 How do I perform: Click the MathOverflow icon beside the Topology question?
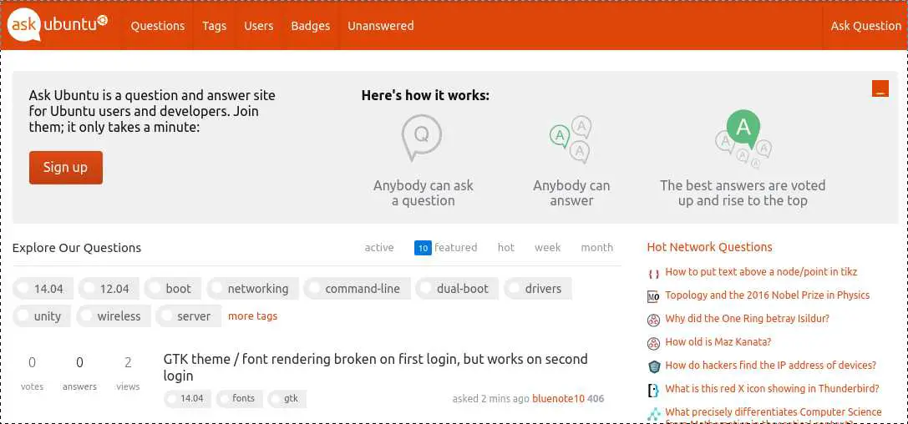tap(653, 297)
